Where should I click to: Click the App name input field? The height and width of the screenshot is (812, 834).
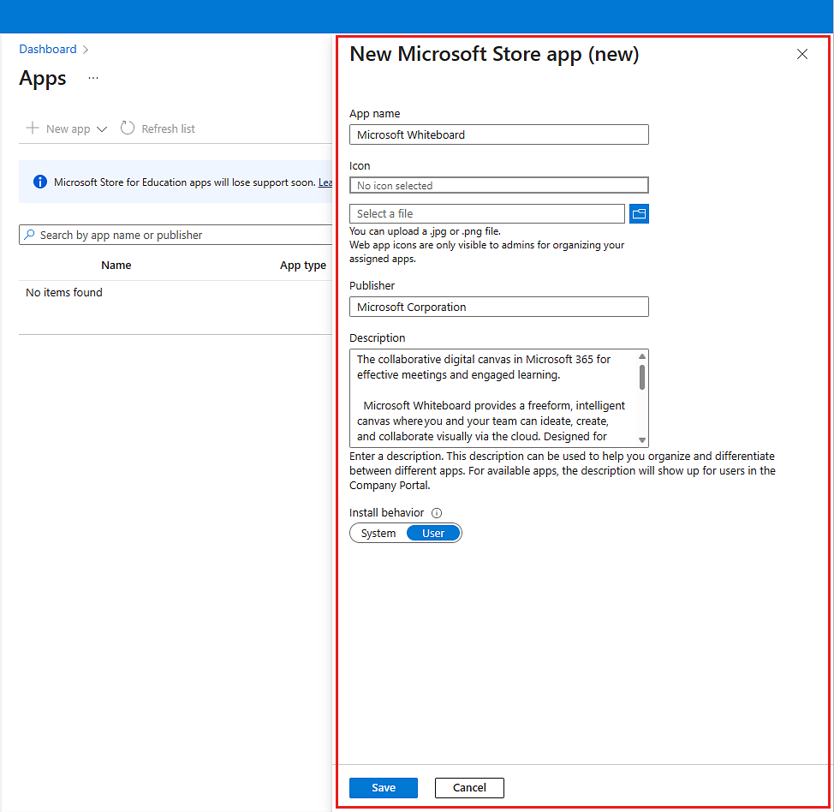[499, 134]
